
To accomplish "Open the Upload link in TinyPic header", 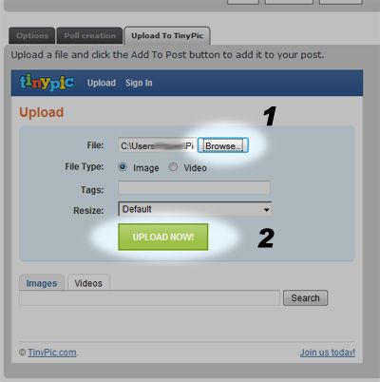I will click(102, 83).
